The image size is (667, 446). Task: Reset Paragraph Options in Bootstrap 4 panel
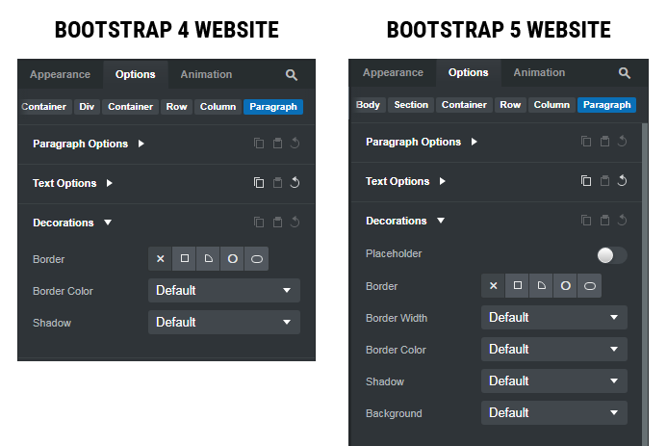click(295, 143)
